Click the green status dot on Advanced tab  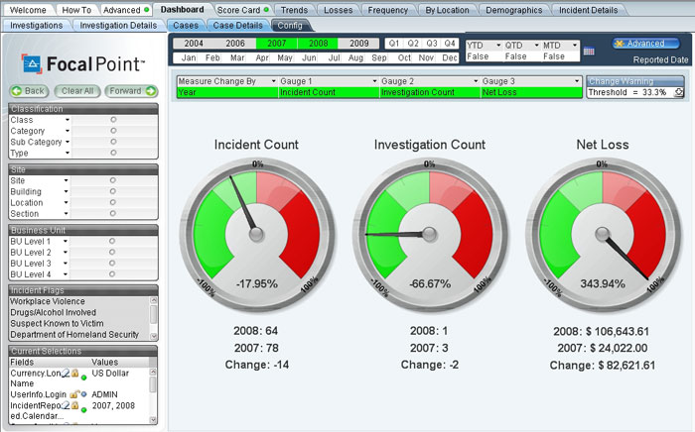[147, 10]
